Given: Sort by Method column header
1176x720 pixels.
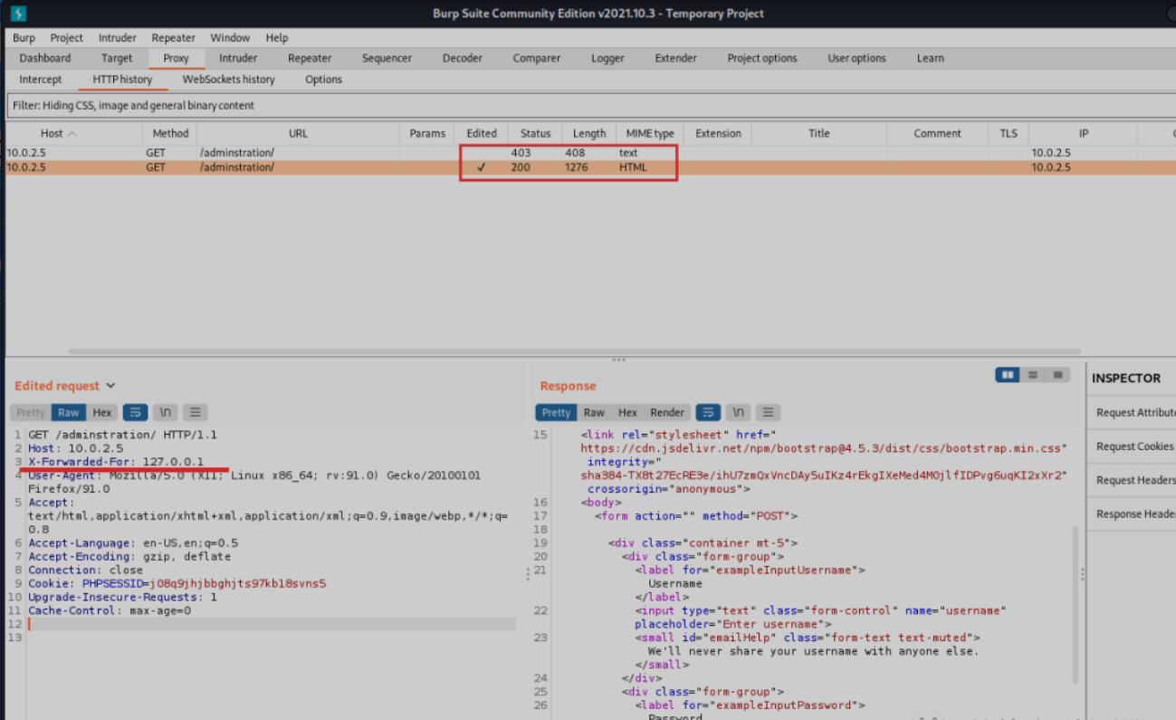Looking at the screenshot, I should [170, 133].
